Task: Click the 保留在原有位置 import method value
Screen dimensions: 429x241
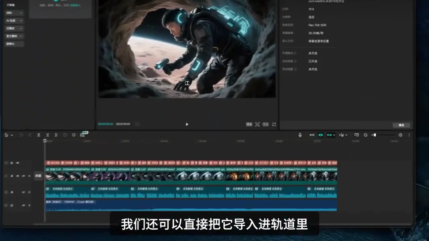Action: click(x=319, y=41)
